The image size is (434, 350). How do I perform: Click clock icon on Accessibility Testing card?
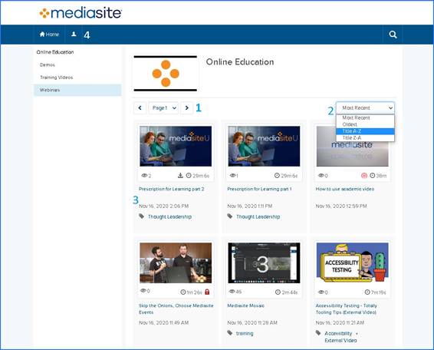coord(367,292)
